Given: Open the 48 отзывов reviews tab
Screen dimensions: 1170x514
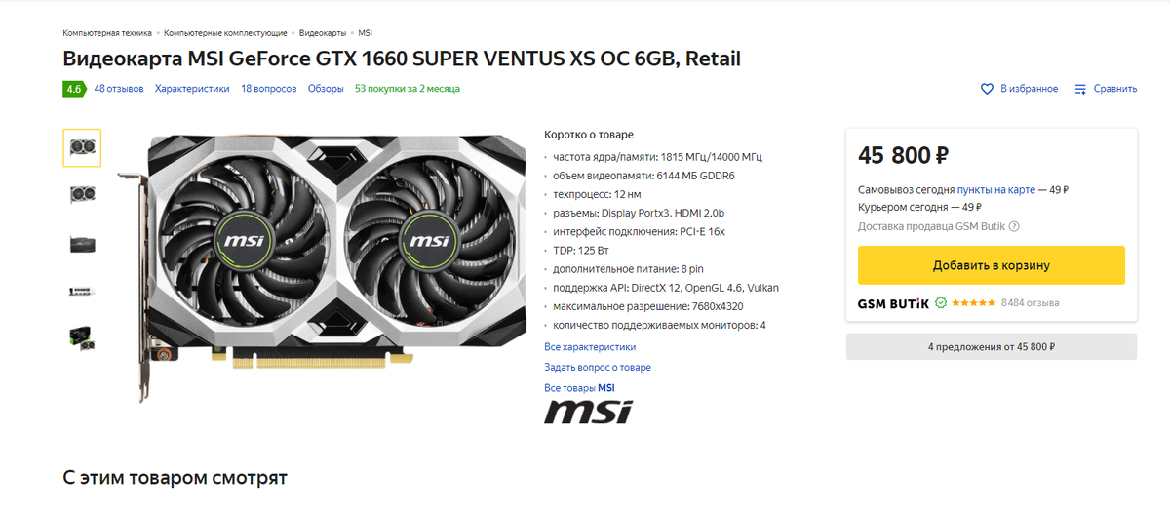Looking at the screenshot, I should tap(119, 89).
